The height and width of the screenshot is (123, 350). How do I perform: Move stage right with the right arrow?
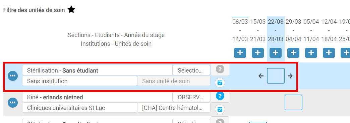290,76
